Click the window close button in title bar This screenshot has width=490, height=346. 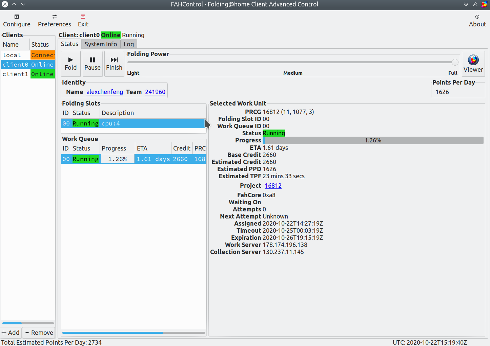point(5,4)
